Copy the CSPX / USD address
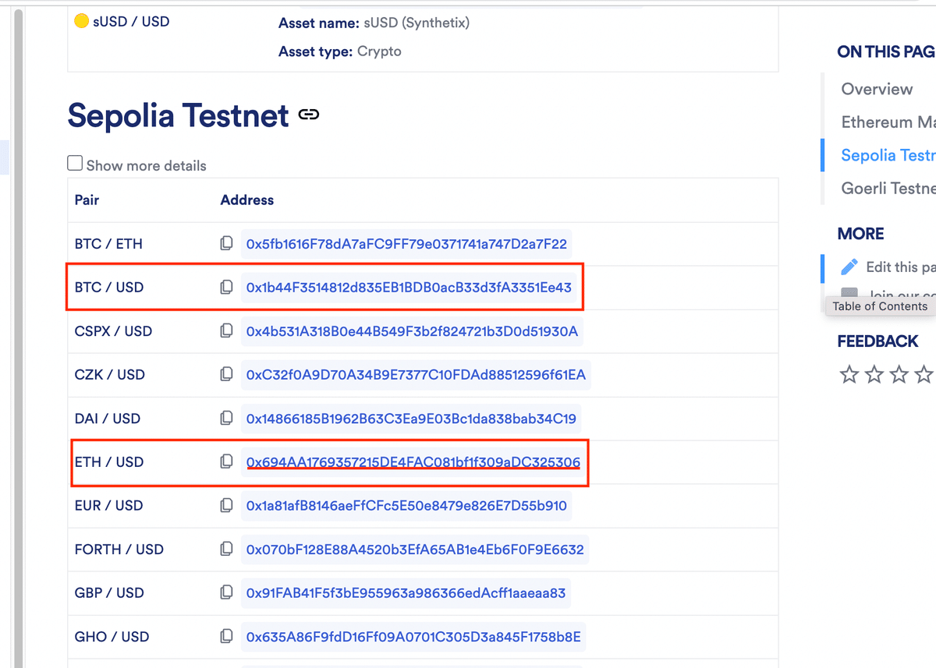The image size is (936, 668). (226, 330)
